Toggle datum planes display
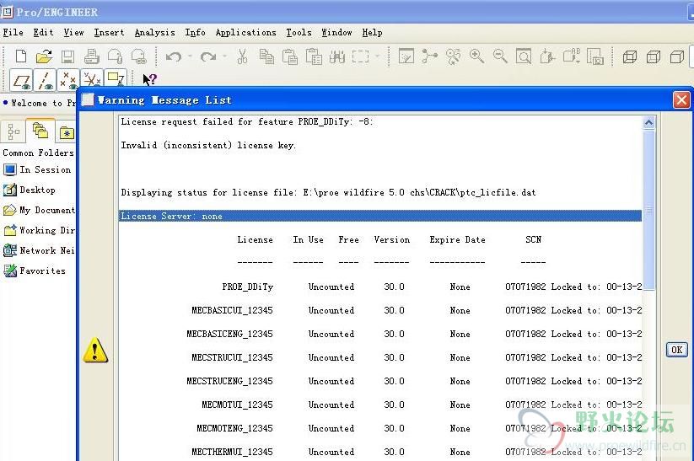The image size is (694, 461). [22, 81]
